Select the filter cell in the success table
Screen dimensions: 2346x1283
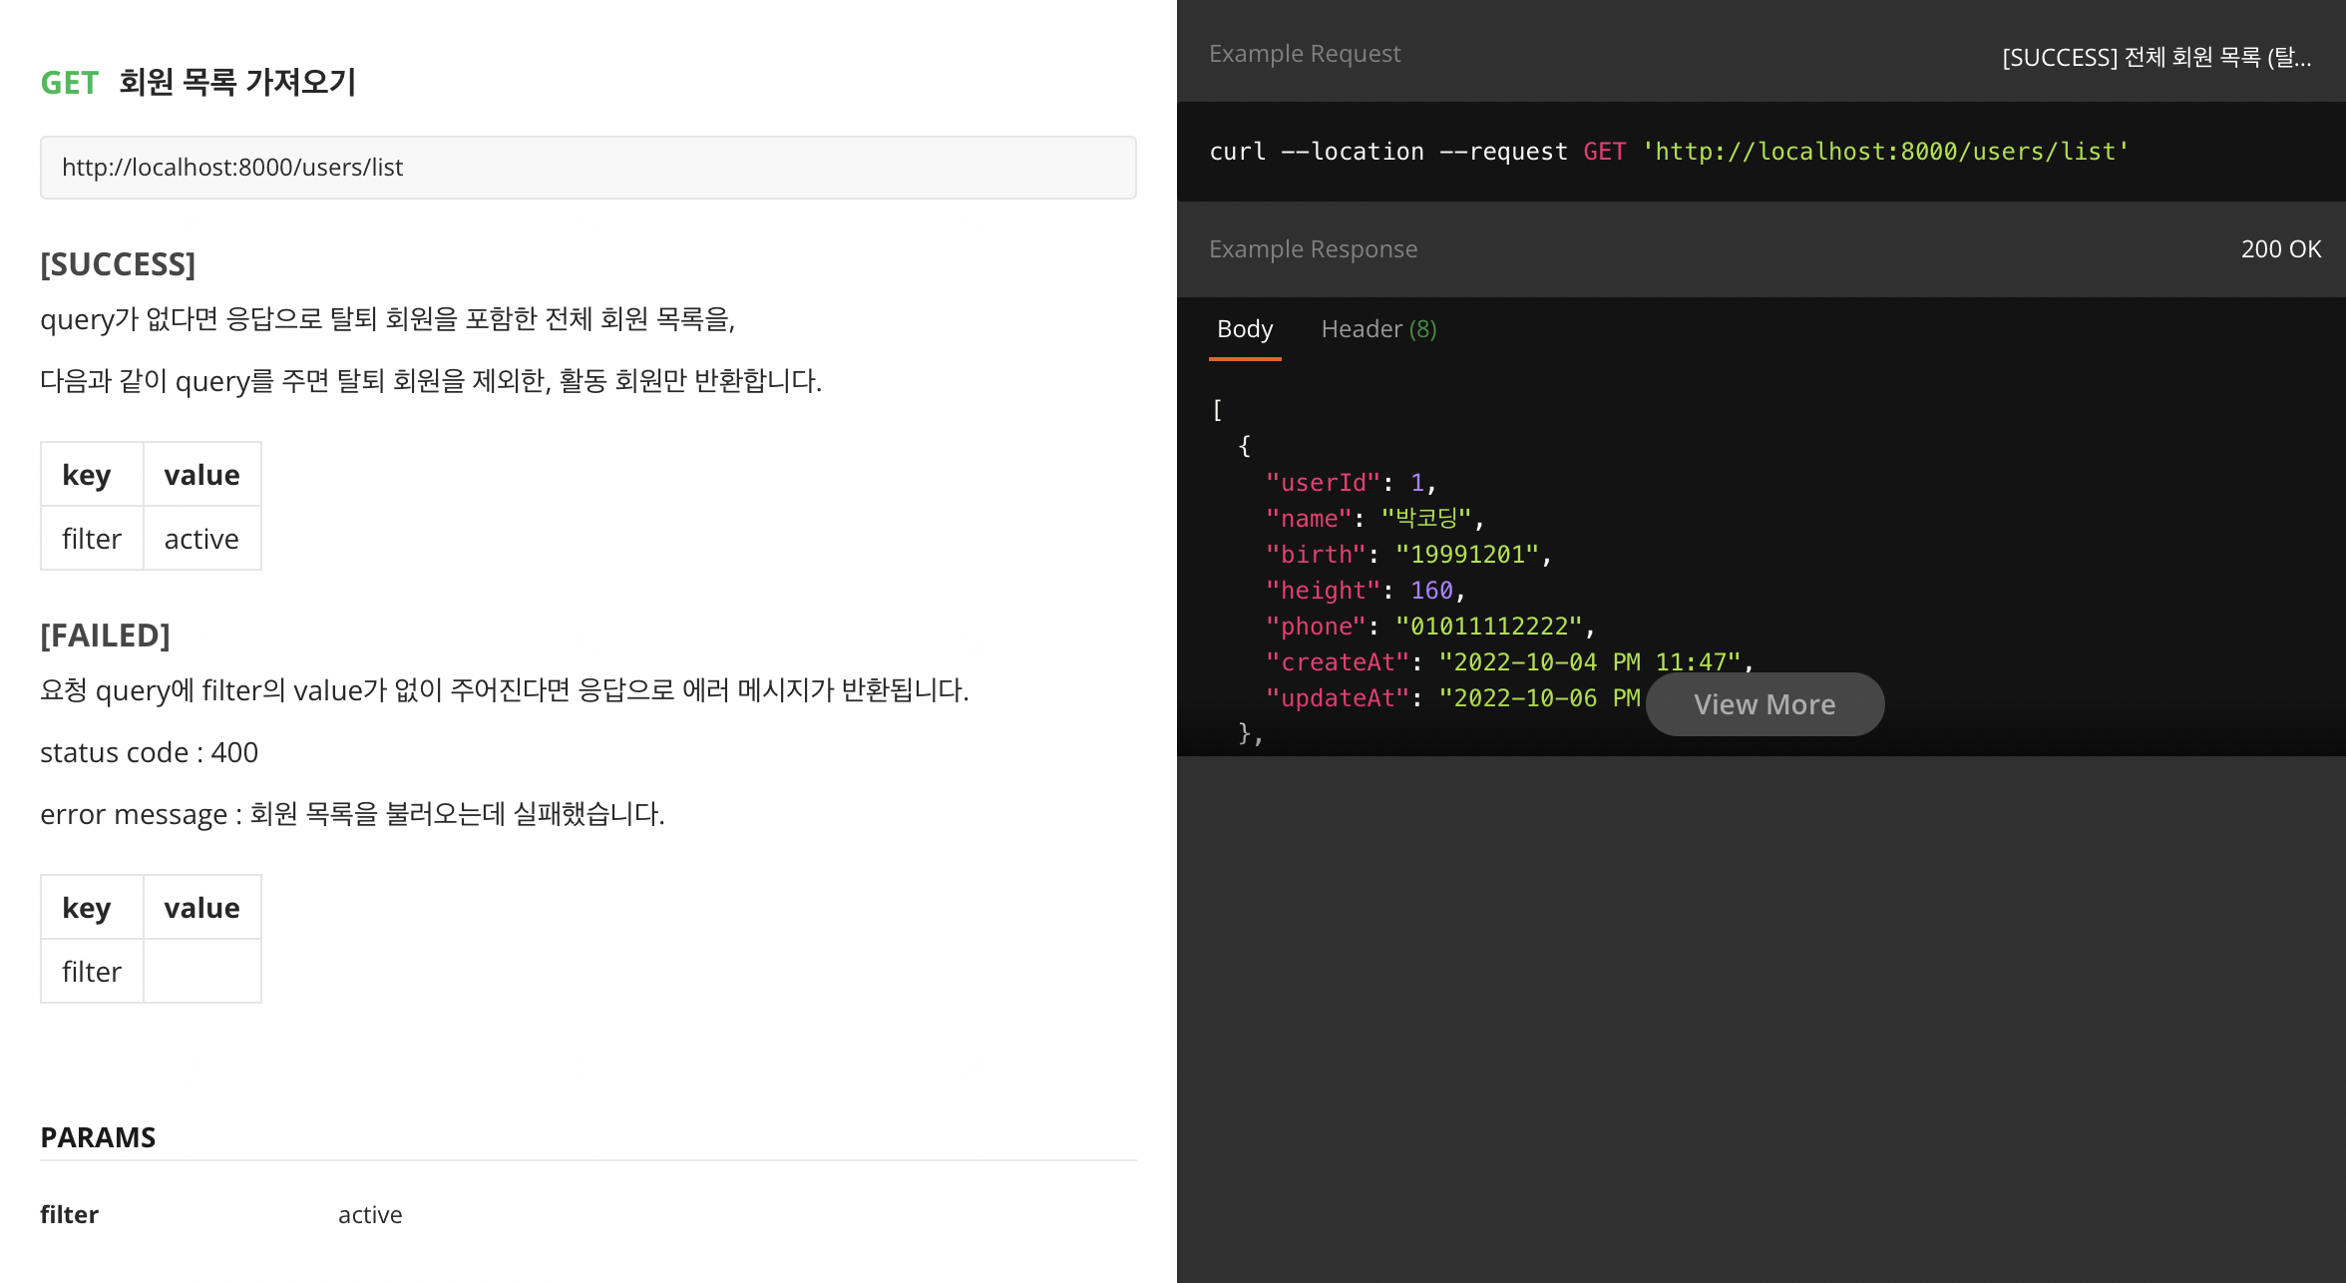(x=91, y=538)
